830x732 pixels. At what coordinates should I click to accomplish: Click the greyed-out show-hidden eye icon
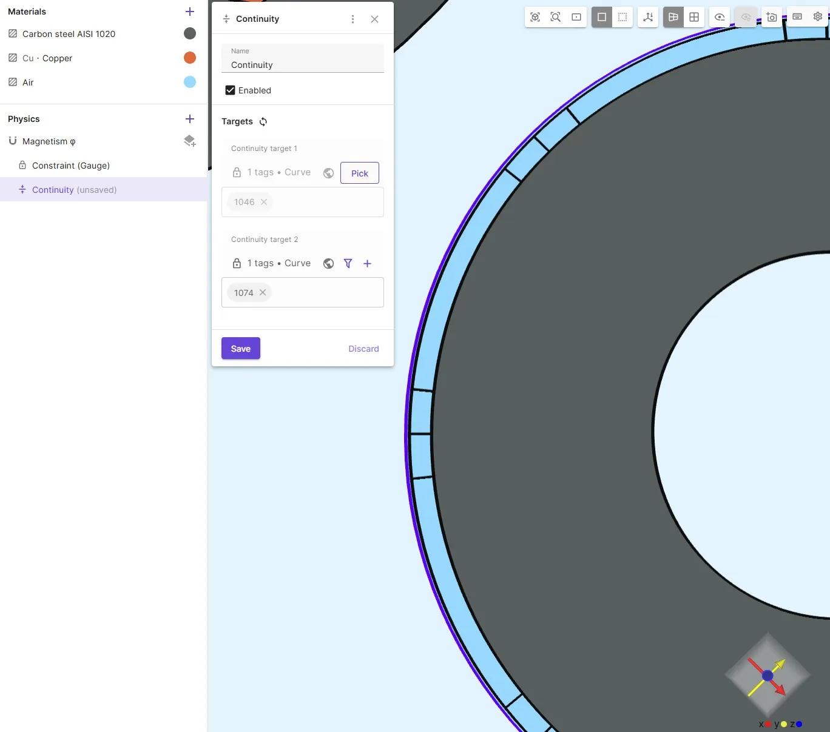[746, 17]
